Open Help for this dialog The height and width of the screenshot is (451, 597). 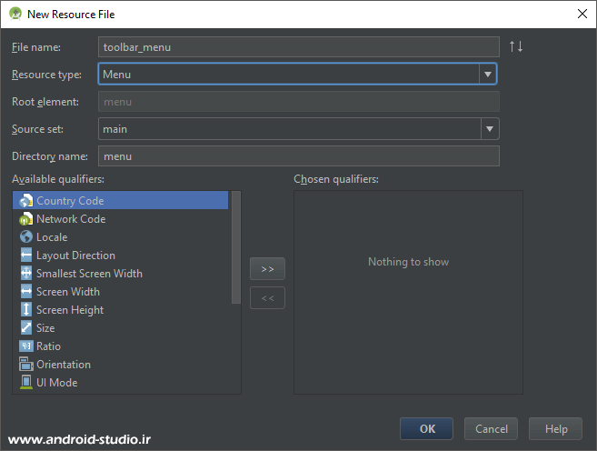tap(555, 429)
